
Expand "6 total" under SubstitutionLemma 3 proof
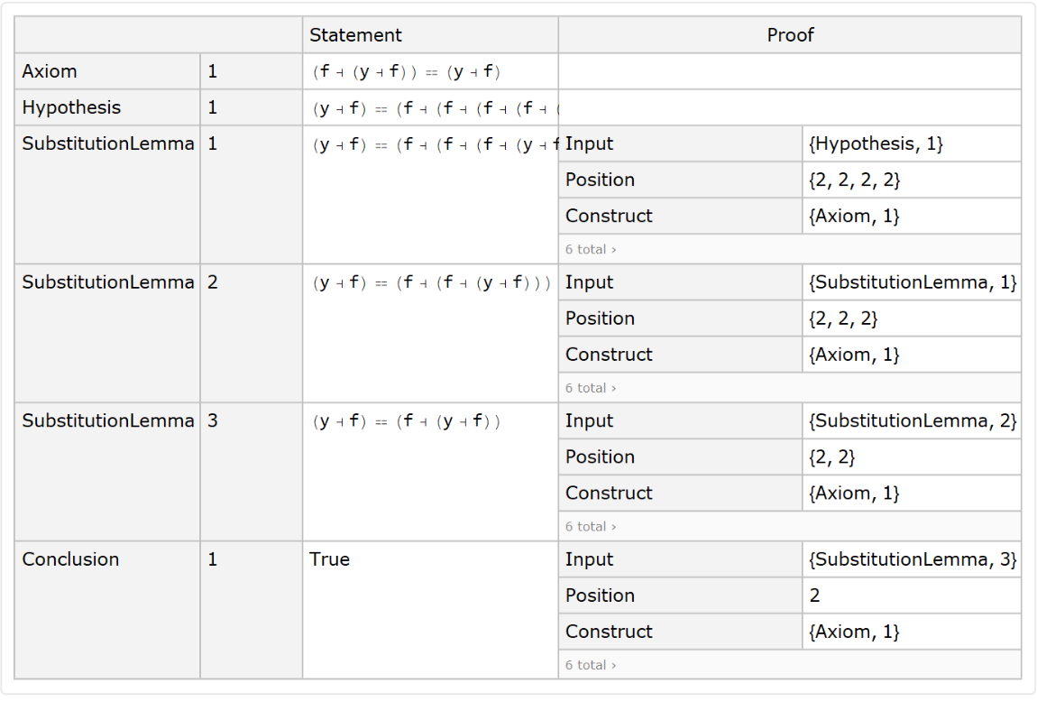591,526
